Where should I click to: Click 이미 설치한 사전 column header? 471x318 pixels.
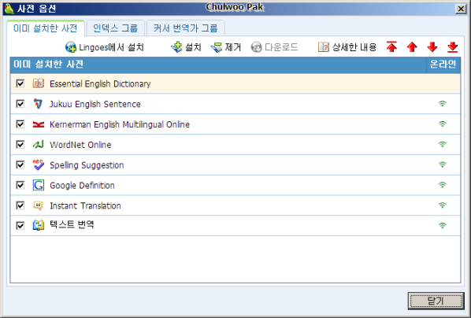tap(218, 65)
